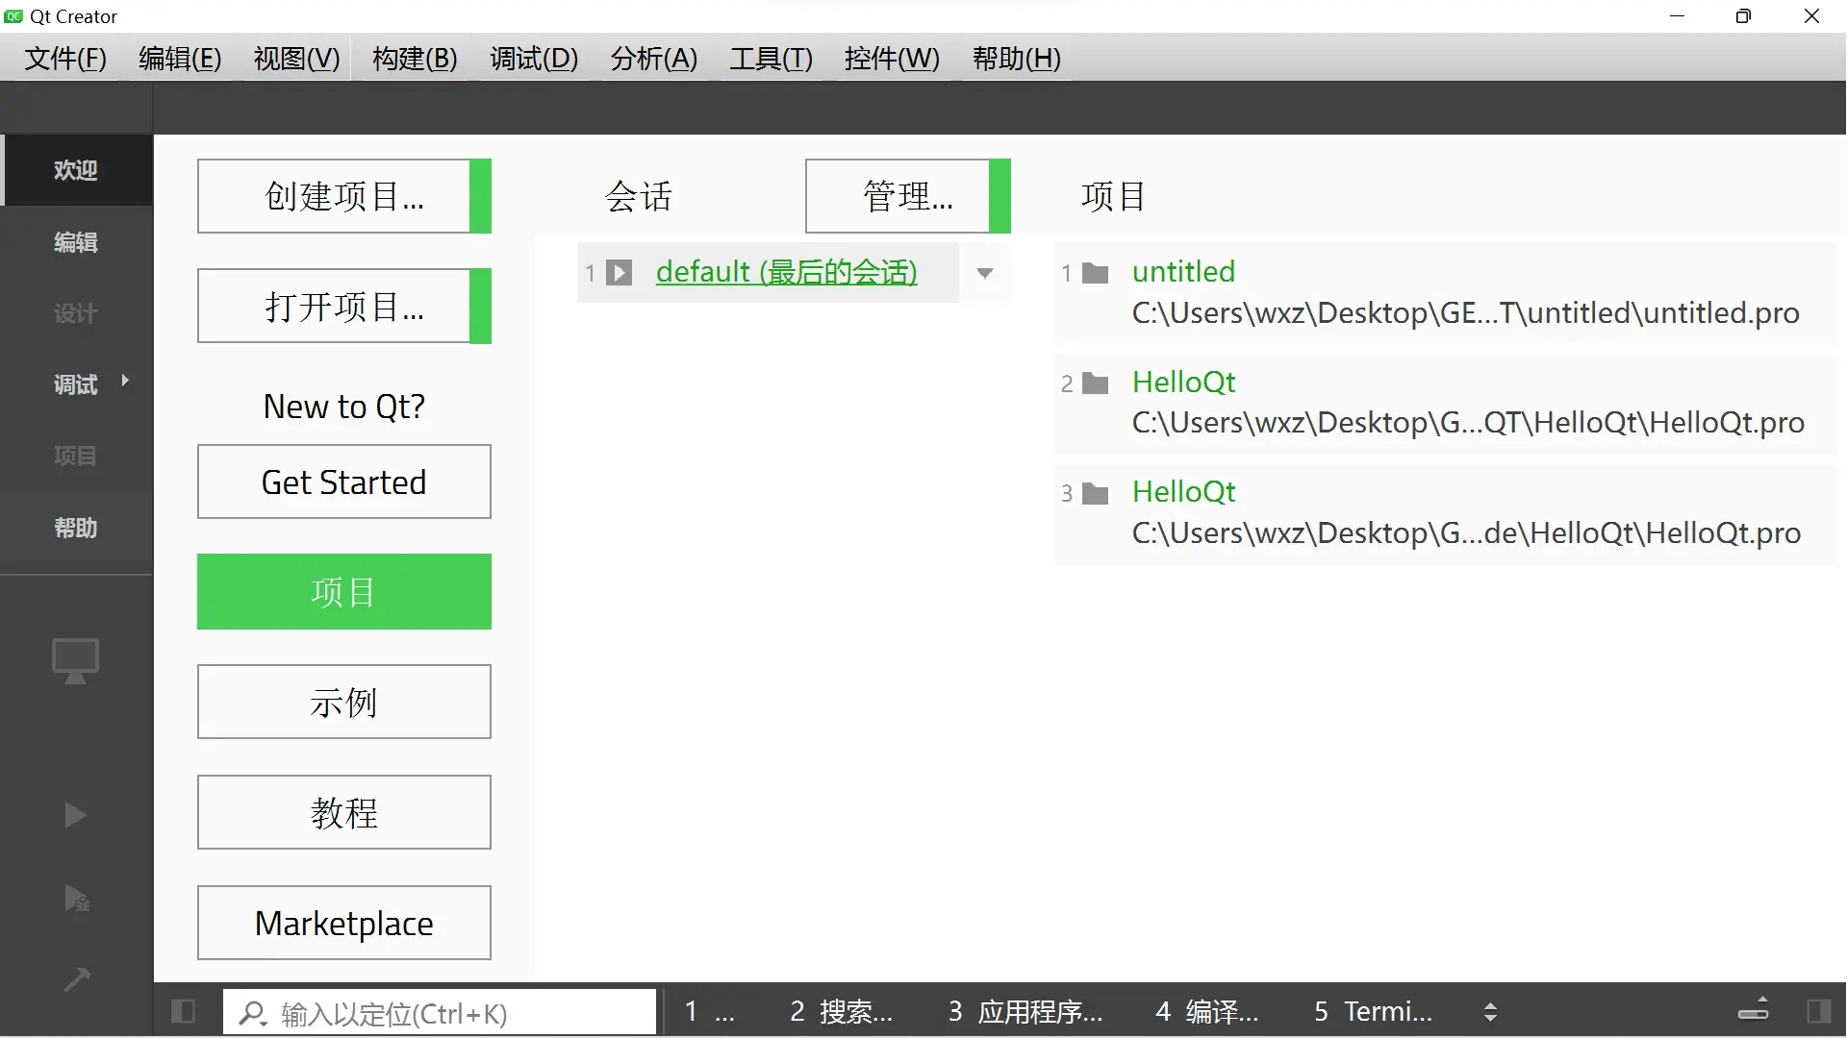Open the untitled project link
The width and height of the screenshot is (1847, 1038).
(x=1183, y=272)
